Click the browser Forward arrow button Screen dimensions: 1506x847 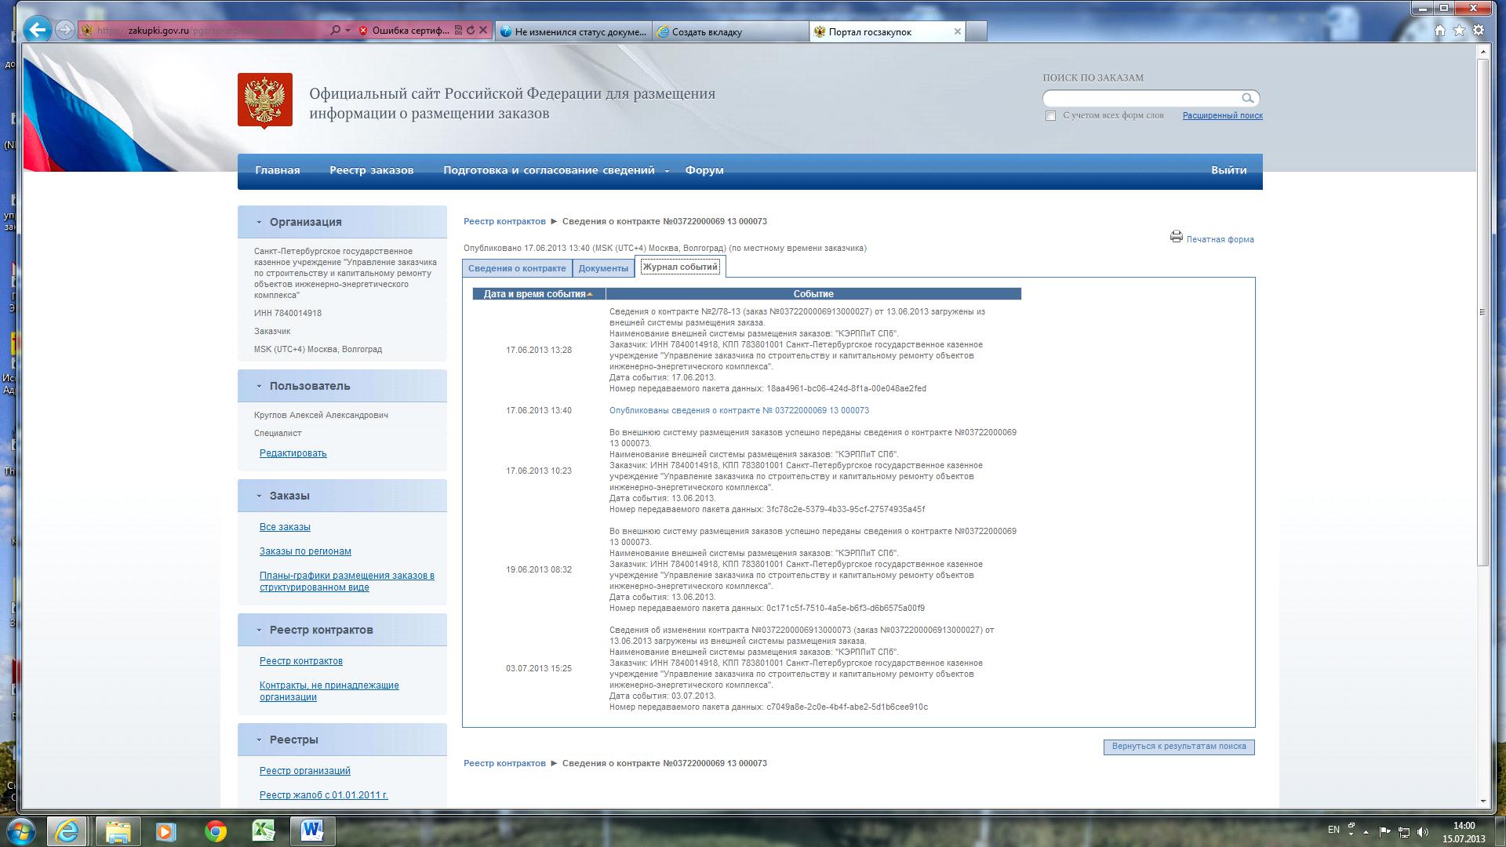coord(65,31)
